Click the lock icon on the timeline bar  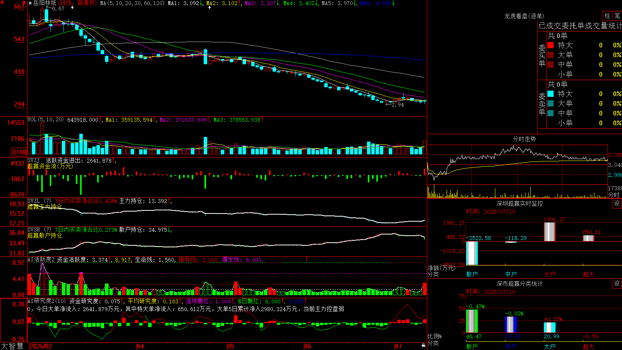click(423, 345)
